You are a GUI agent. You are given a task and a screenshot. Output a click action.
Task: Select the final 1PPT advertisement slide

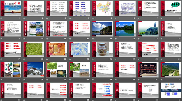point(171,90)
